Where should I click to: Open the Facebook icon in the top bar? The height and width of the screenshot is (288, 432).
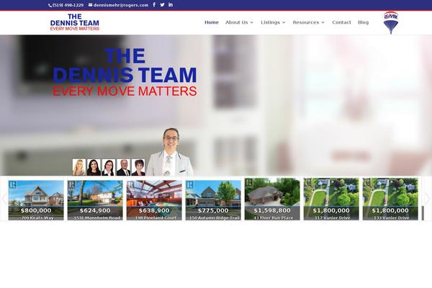point(154,5)
